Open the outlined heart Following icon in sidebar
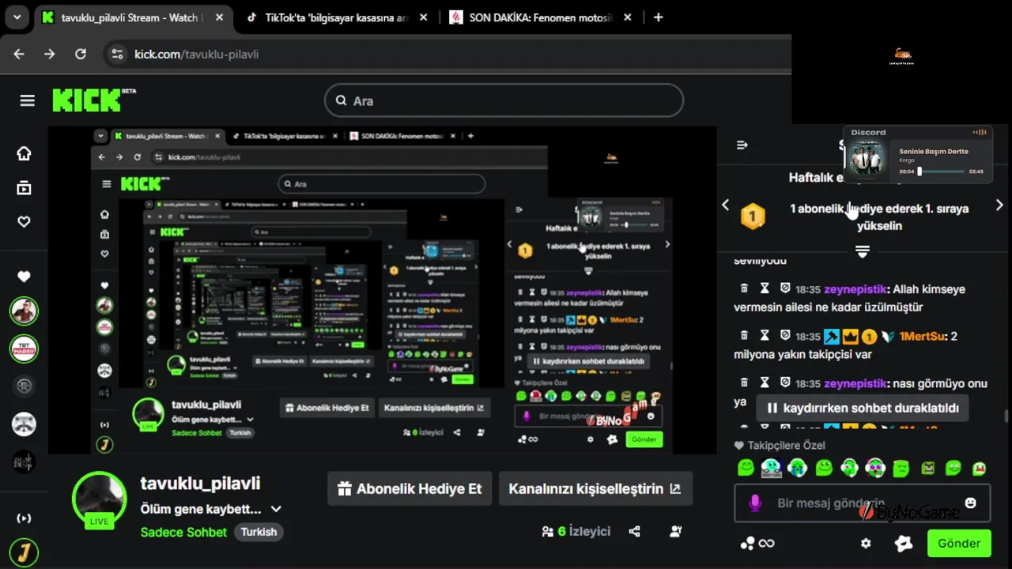 pos(25,222)
